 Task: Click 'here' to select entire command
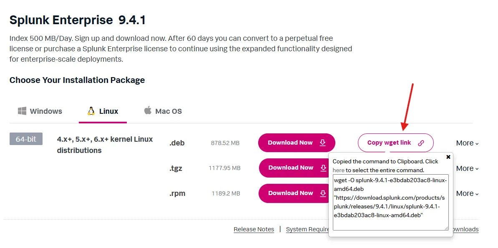[x=338, y=170]
